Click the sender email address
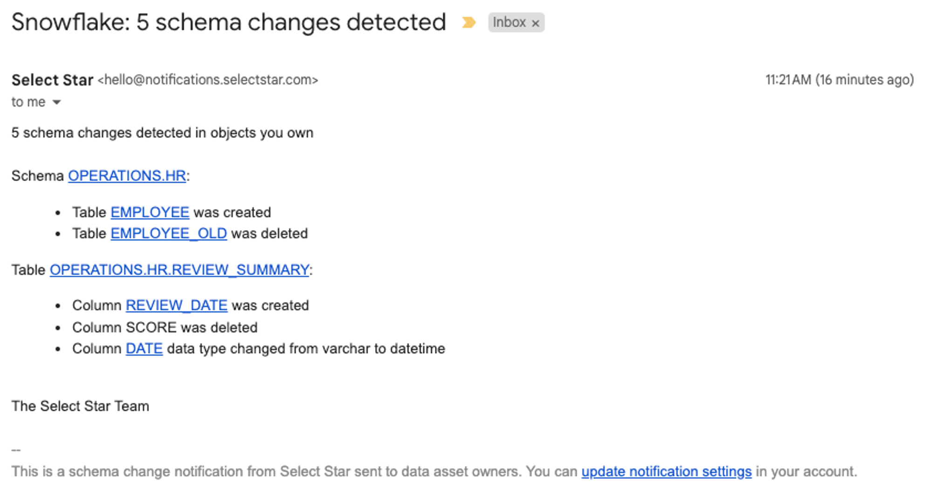The image size is (932, 495). pos(208,80)
